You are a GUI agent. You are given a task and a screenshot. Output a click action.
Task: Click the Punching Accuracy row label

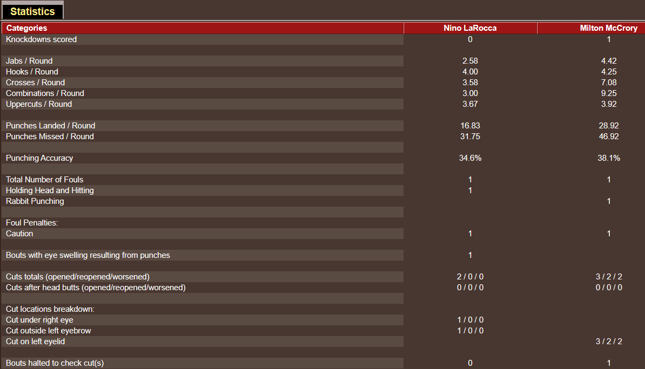(x=39, y=158)
